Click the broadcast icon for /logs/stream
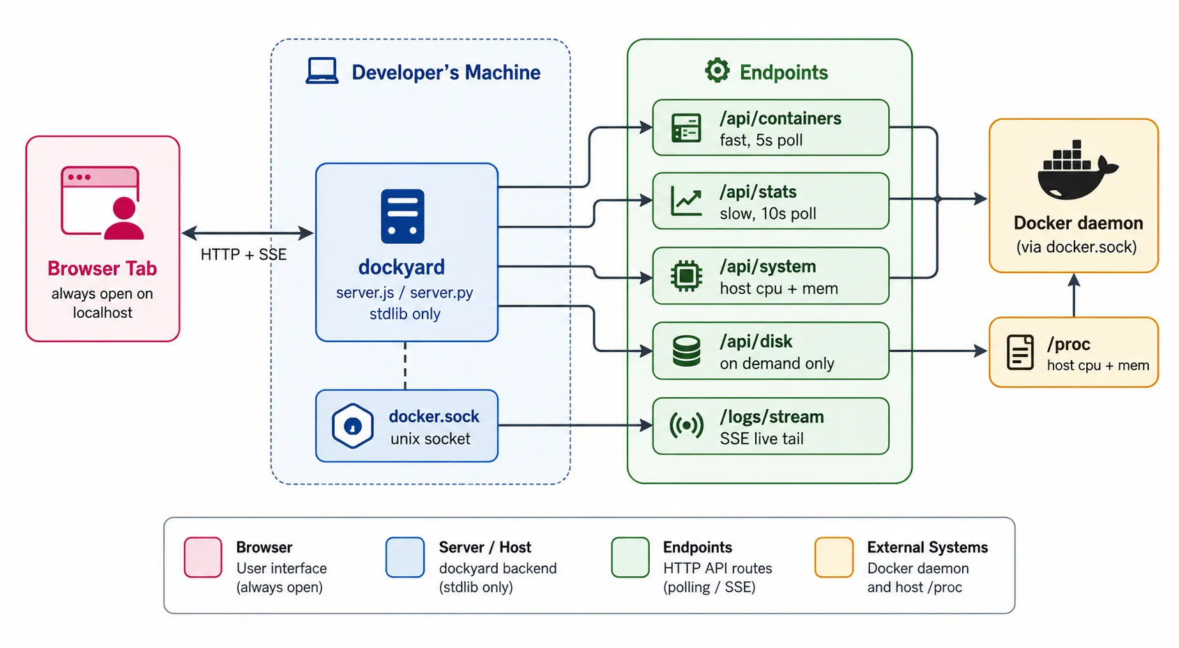This screenshot has width=1179, height=648. 686,425
